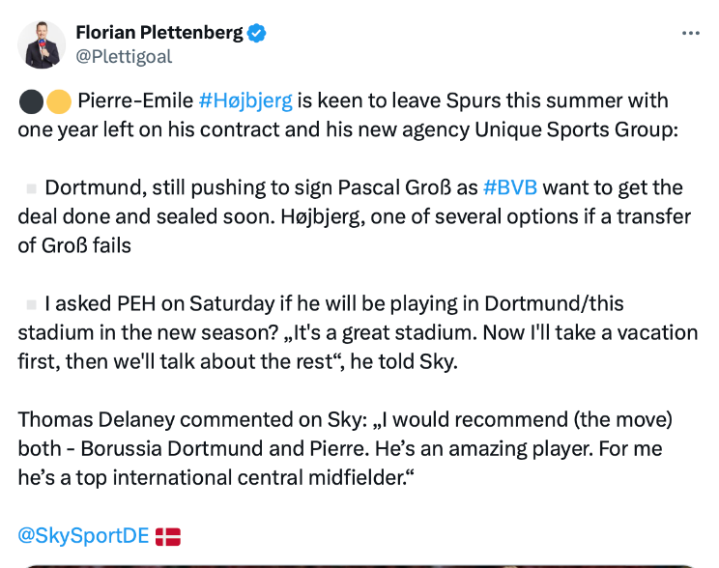Open the #Højbjerg hashtag

click(x=244, y=100)
